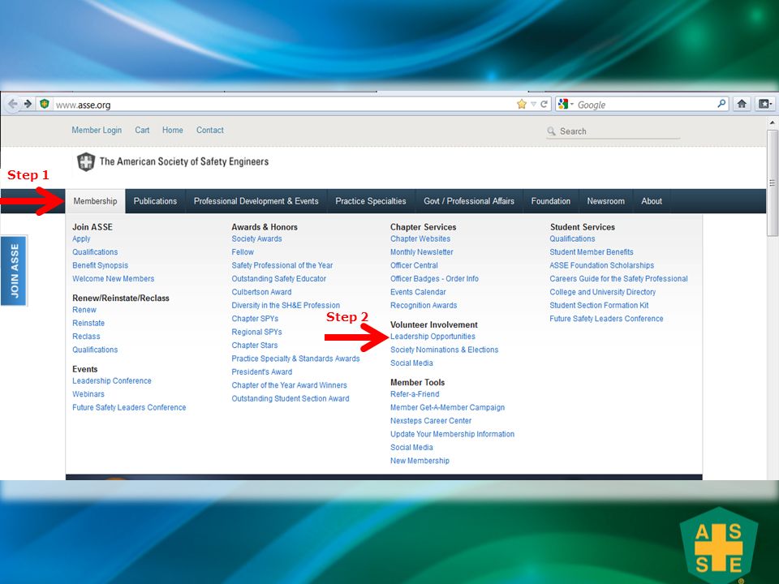Open the Member Login link
The height and width of the screenshot is (584, 779).
point(97,130)
